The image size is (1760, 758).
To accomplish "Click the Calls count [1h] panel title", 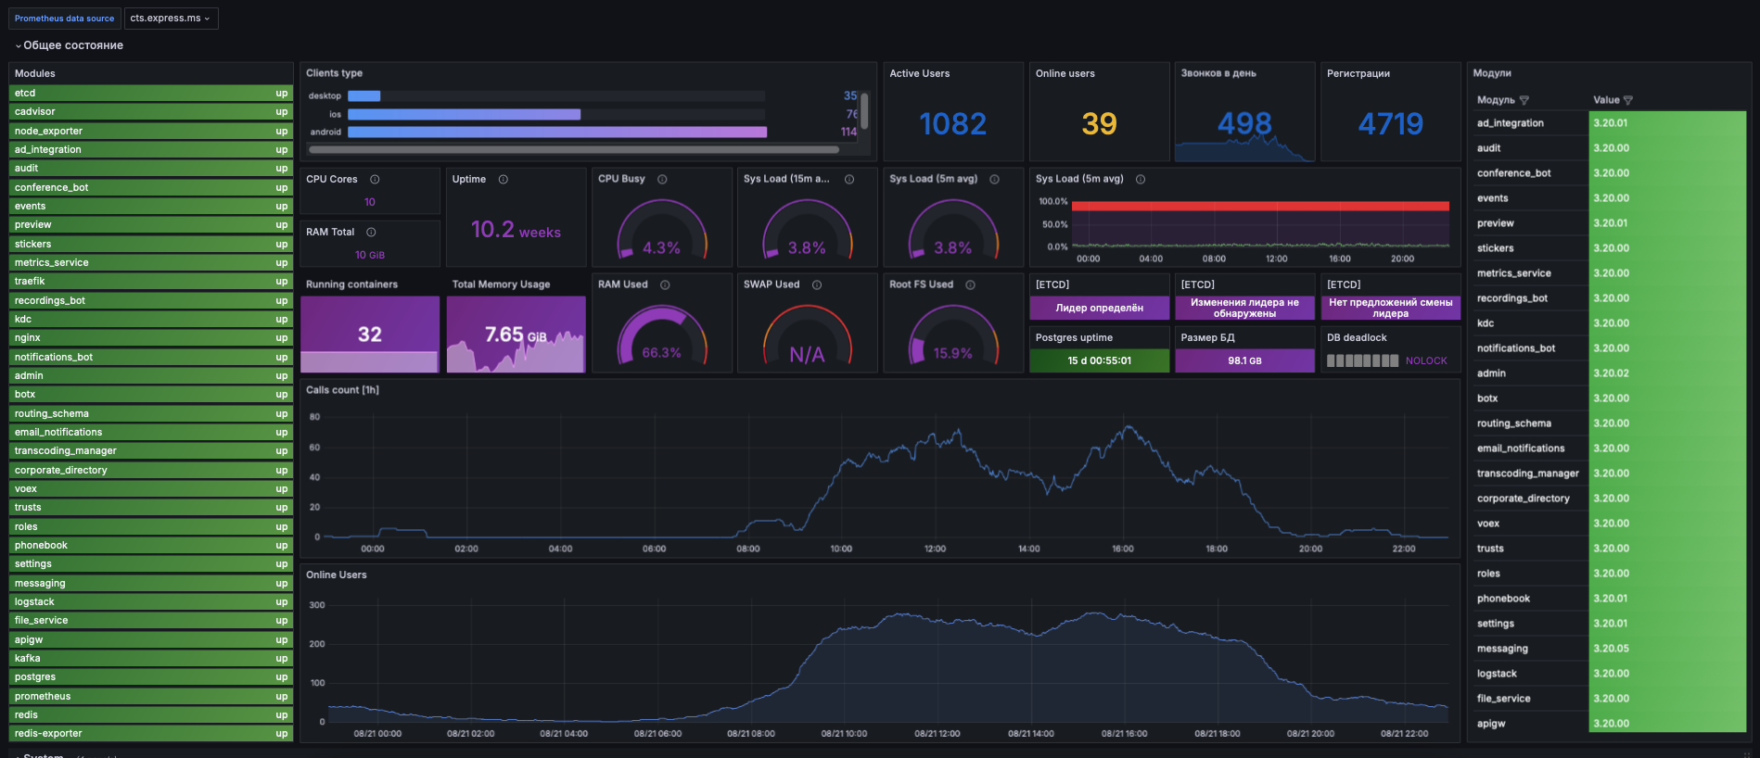I will tap(343, 390).
